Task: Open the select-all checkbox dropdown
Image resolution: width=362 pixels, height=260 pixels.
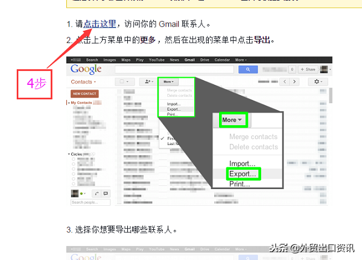Action: [124, 81]
